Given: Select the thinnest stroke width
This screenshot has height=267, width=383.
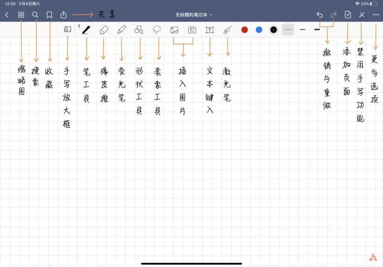Looking at the screenshot, I should [288, 30].
